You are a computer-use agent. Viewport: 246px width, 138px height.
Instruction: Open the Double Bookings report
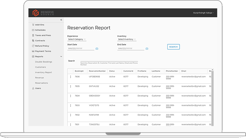44,62
